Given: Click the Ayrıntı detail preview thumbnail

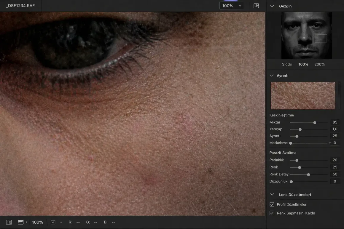Looking at the screenshot, I should 302,96.
